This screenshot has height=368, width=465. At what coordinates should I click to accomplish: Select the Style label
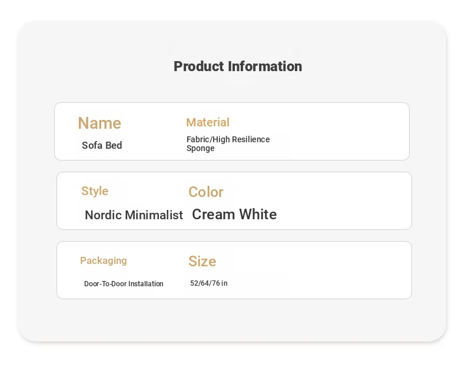95,191
